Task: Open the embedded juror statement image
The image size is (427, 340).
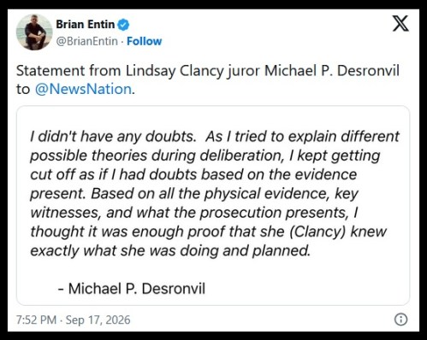Action: pyautogui.click(x=213, y=206)
